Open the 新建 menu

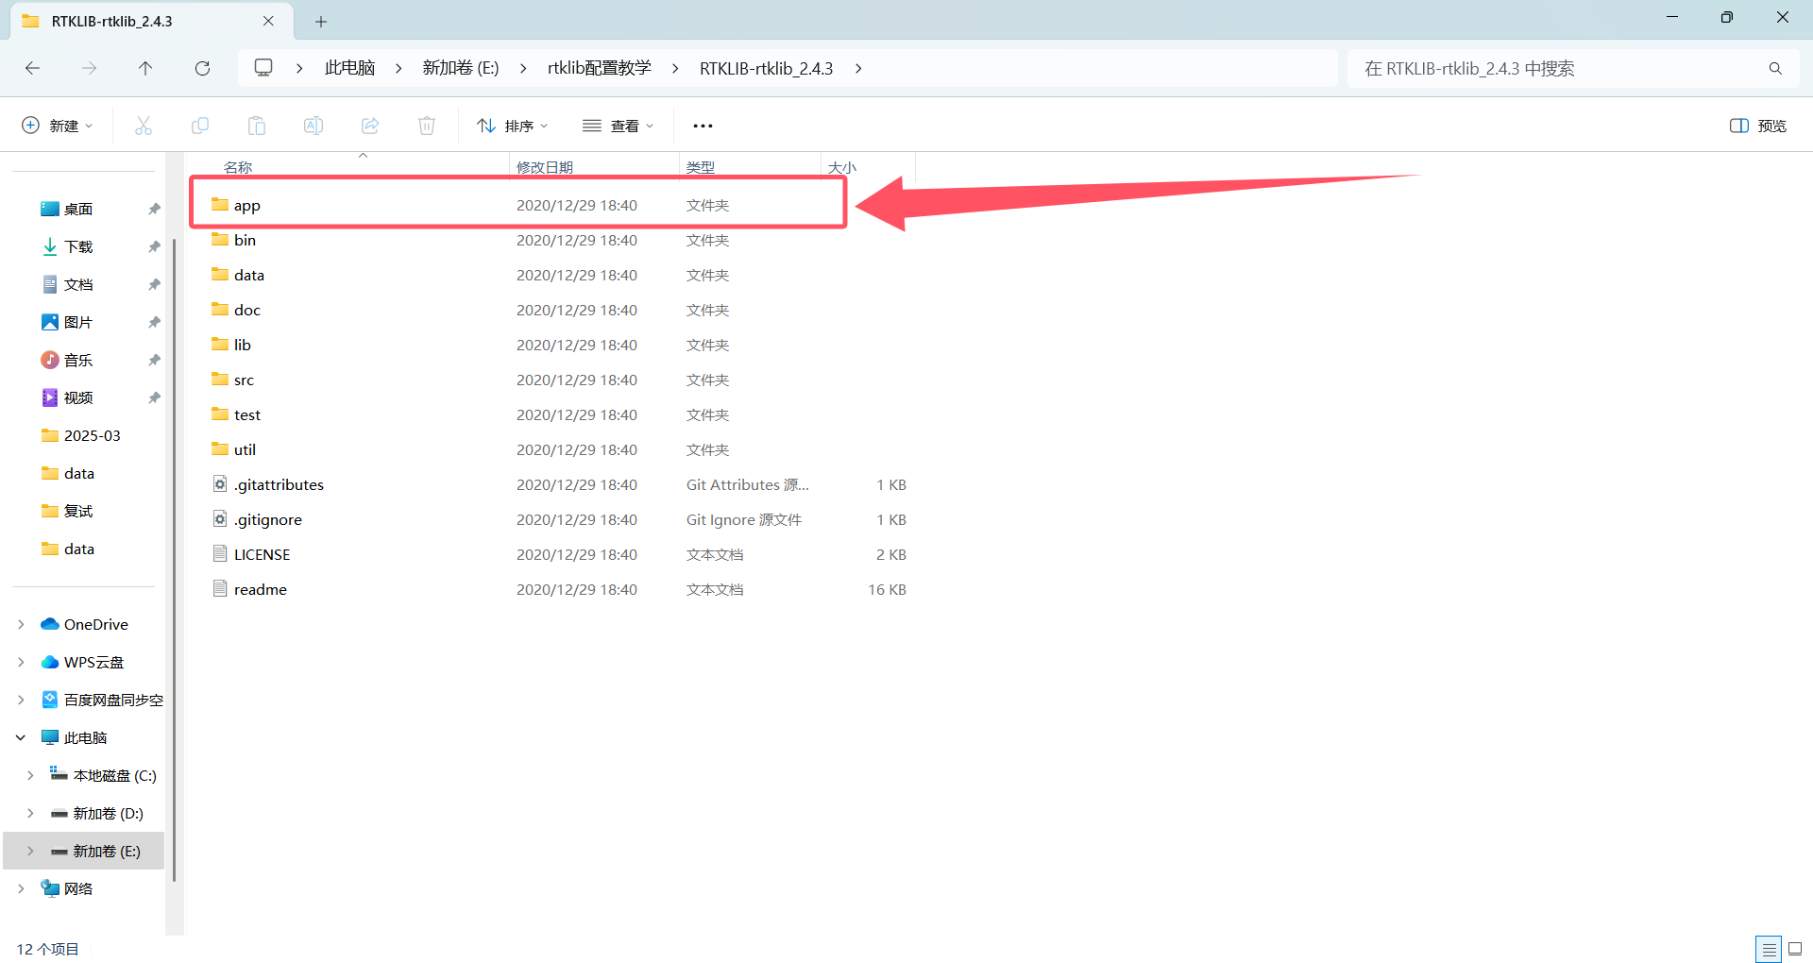pos(57,125)
